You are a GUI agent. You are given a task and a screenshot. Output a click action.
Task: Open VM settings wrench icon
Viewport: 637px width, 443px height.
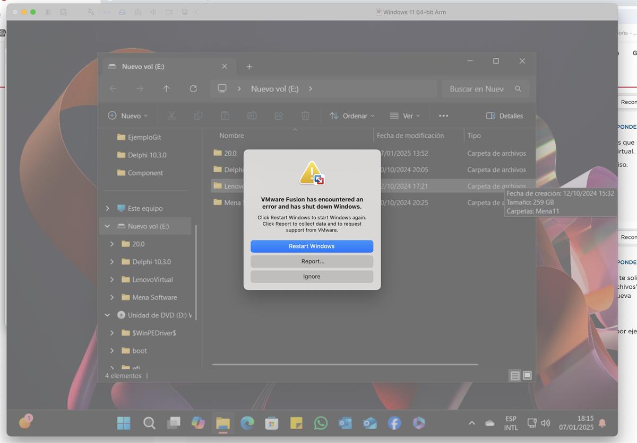pyautogui.click(x=91, y=12)
